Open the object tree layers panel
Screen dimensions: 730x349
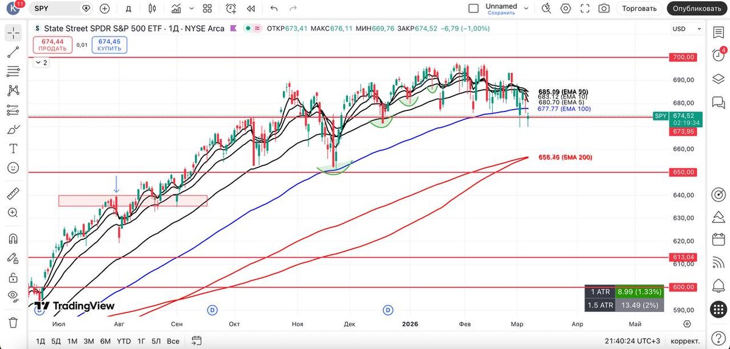click(x=719, y=80)
